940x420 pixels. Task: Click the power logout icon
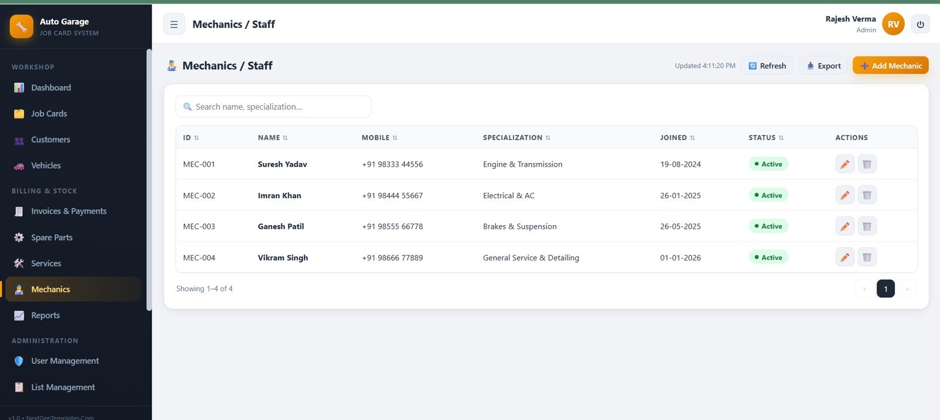coord(921,24)
